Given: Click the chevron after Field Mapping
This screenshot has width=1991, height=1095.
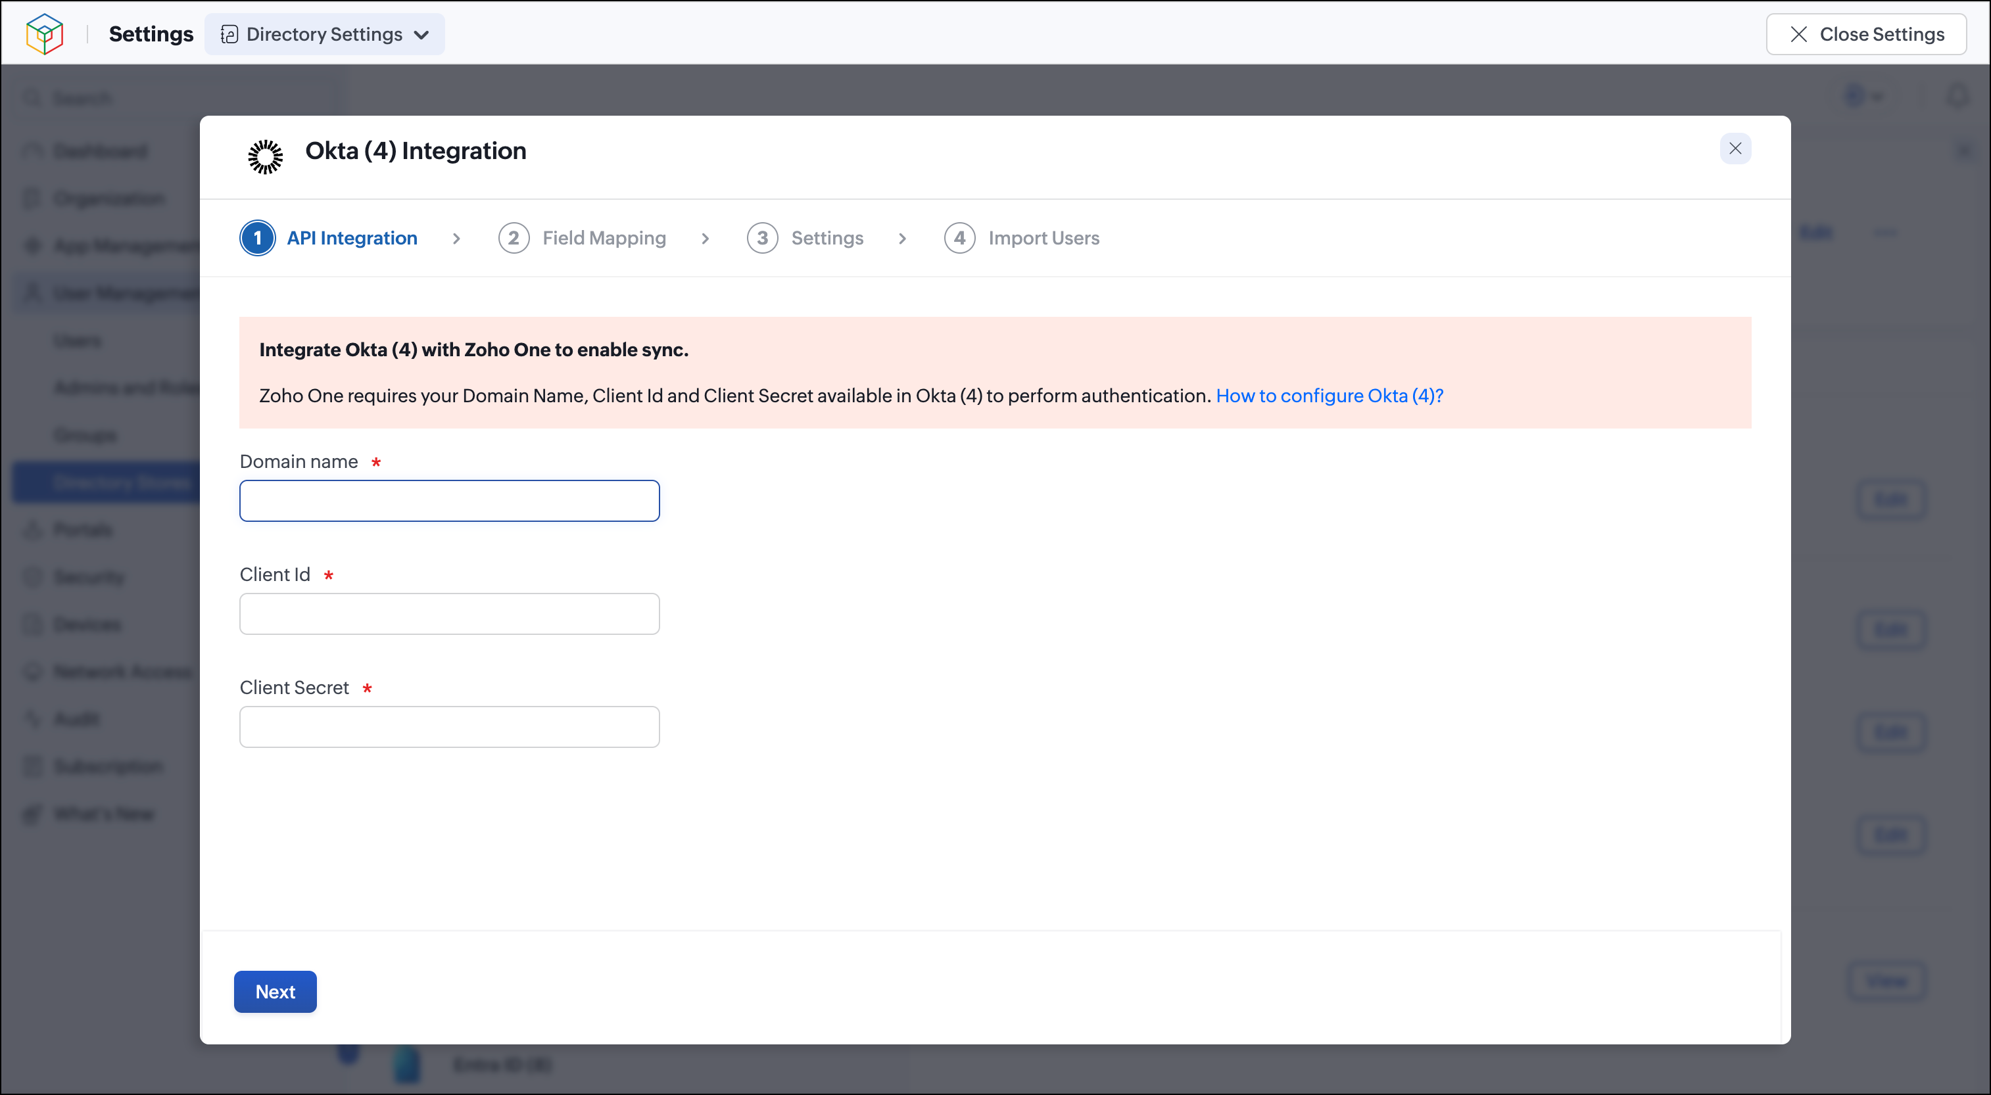Looking at the screenshot, I should pos(705,239).
